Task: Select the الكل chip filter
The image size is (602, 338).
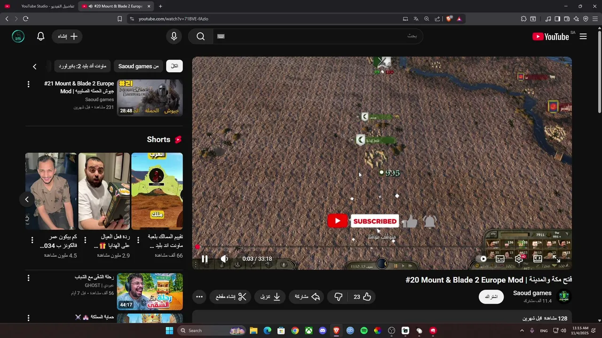Action: click(174, 66)
